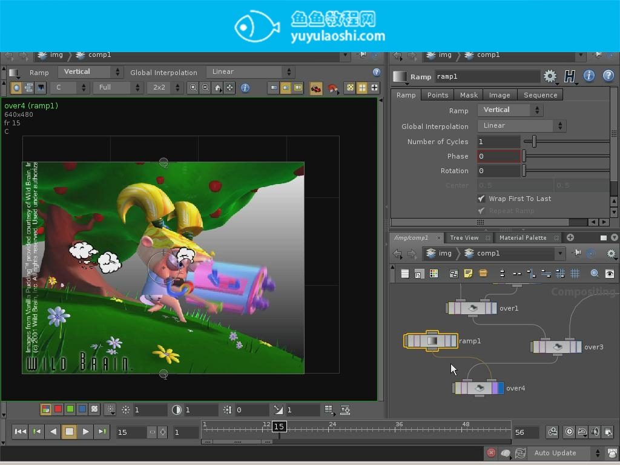The height and width of the screenshot is (465, 620).
Task: Open Ramp Vertical dropdown in parameter pane
Action: tap(510, 110)
